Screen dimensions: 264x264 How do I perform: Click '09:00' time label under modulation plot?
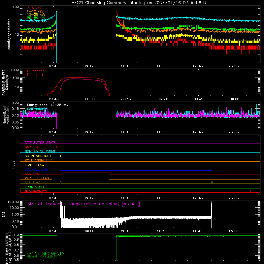234,132
